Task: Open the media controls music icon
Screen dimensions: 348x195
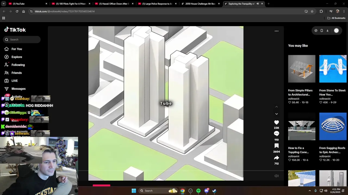Action: tap(331, 11)
